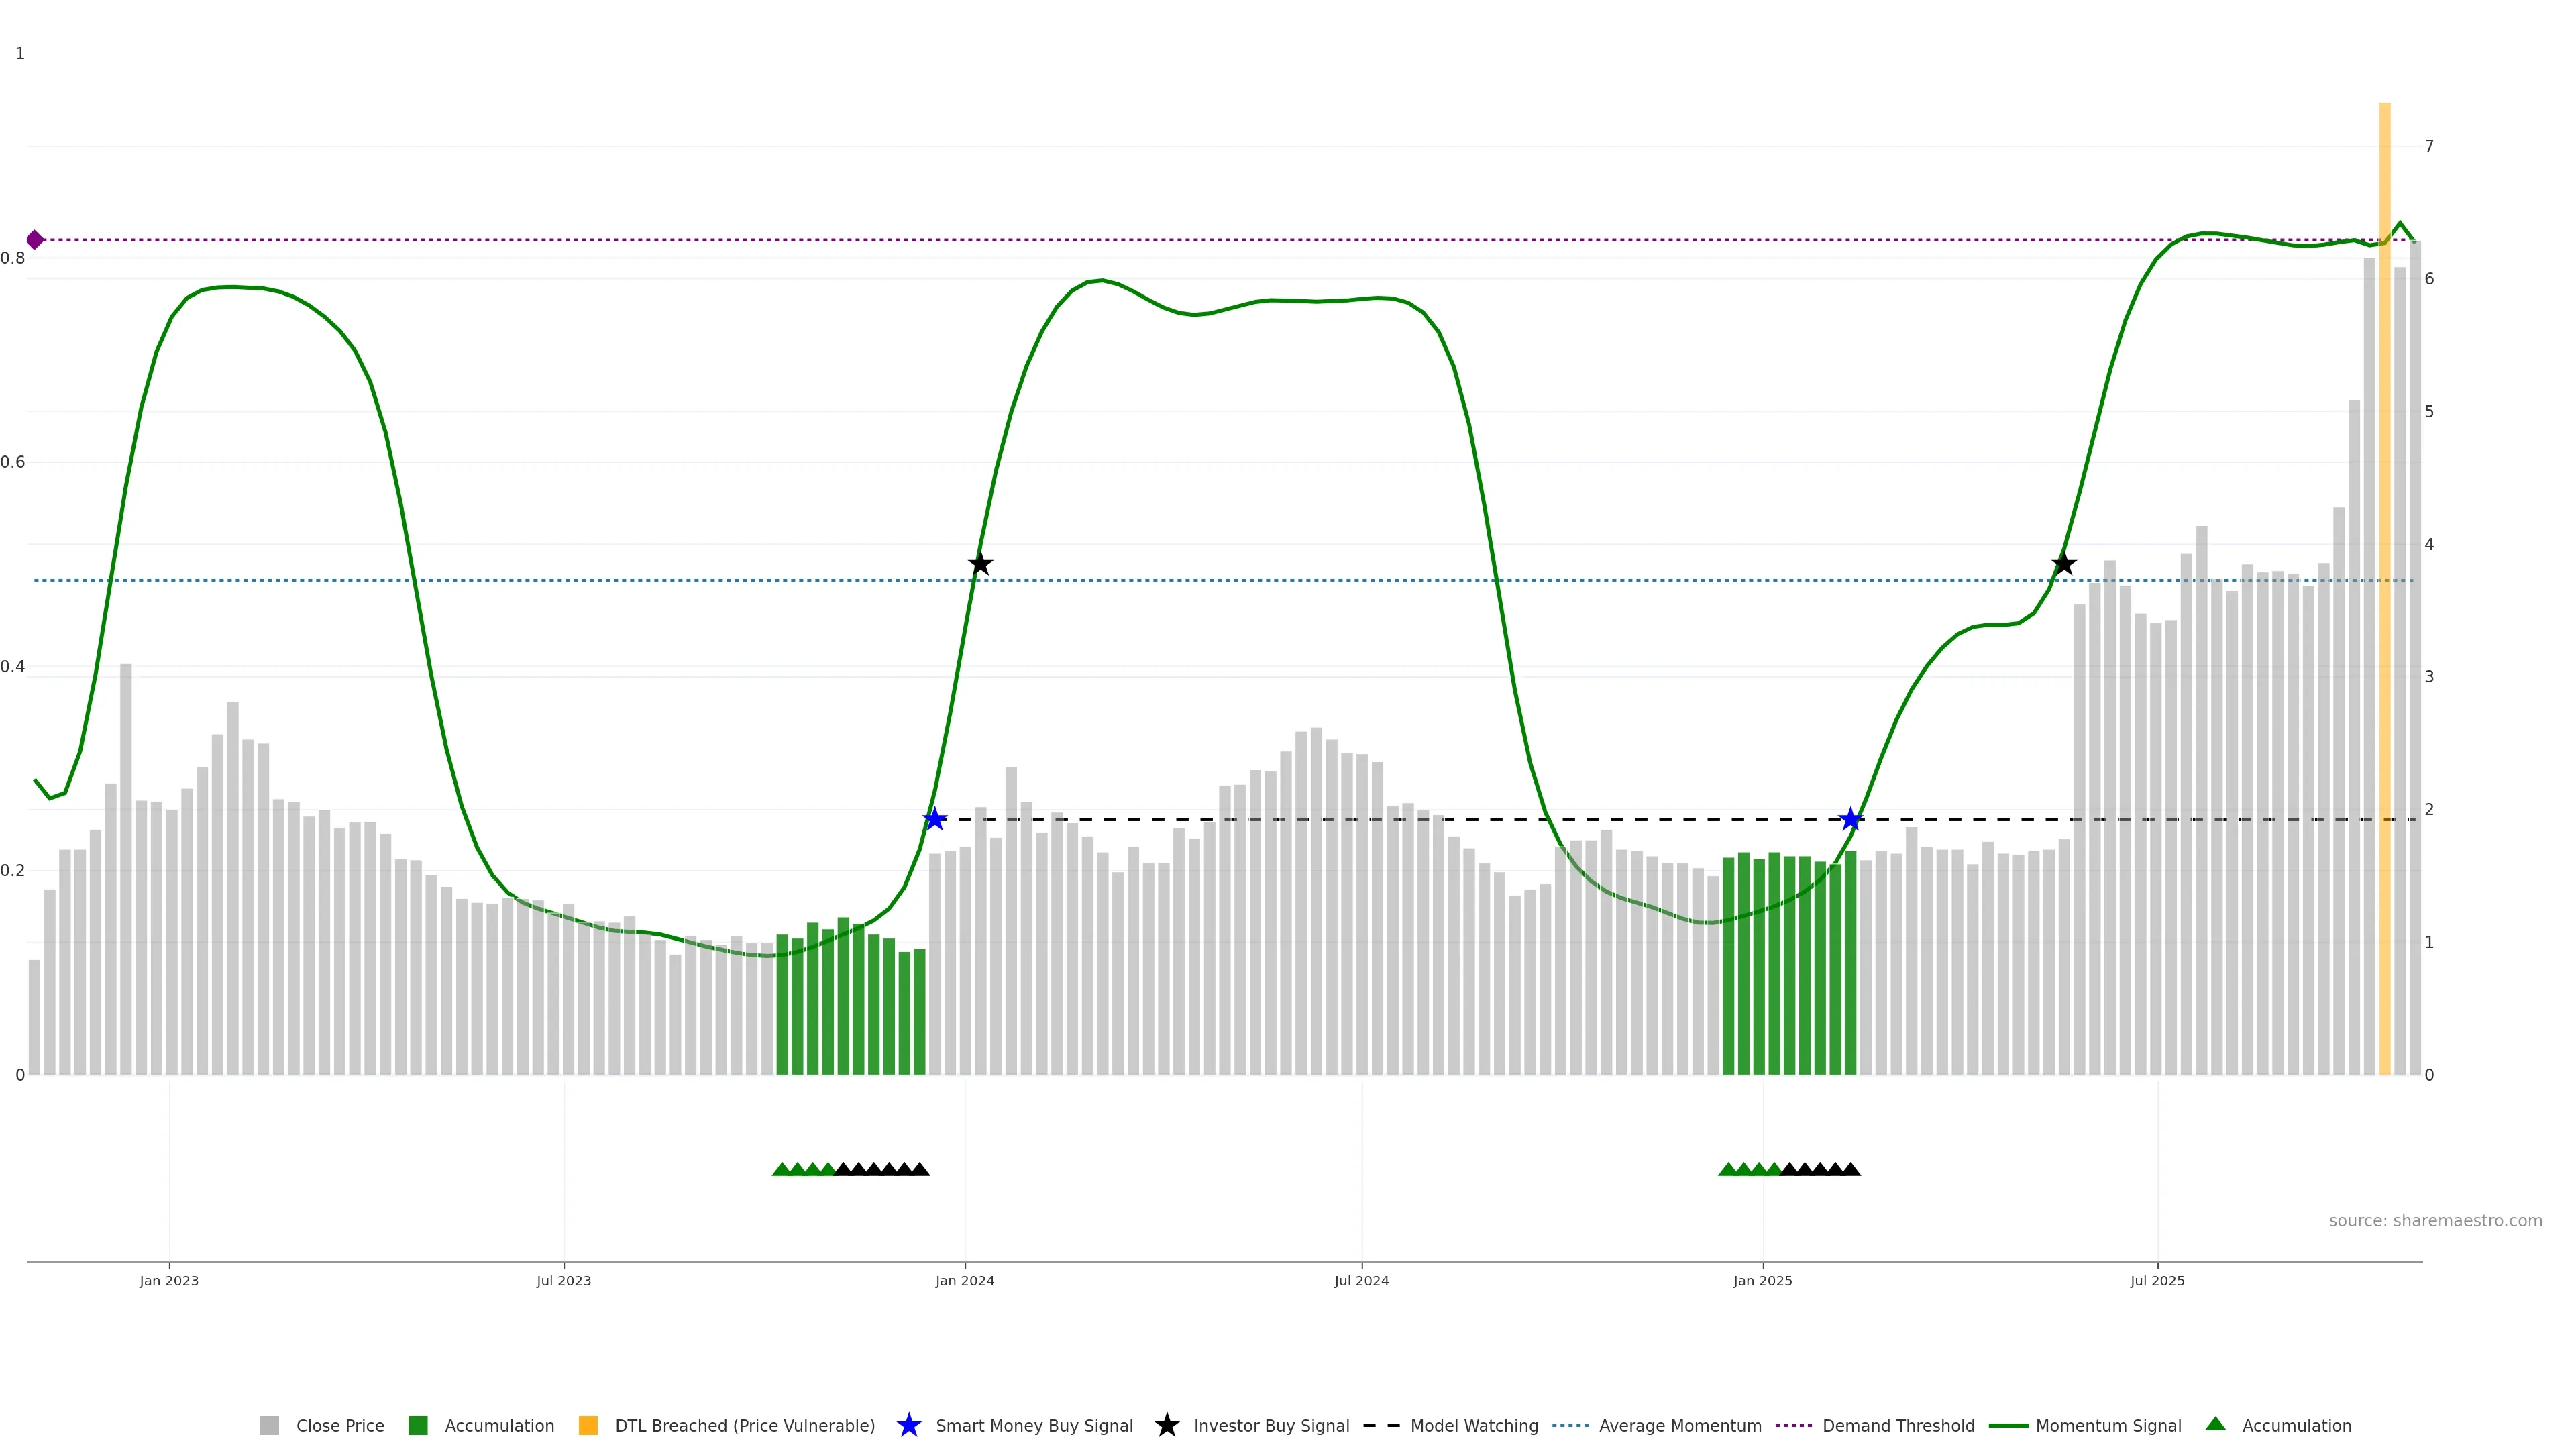
Task: Click the black star near Jan 2024
Action: tap(980, 564)
